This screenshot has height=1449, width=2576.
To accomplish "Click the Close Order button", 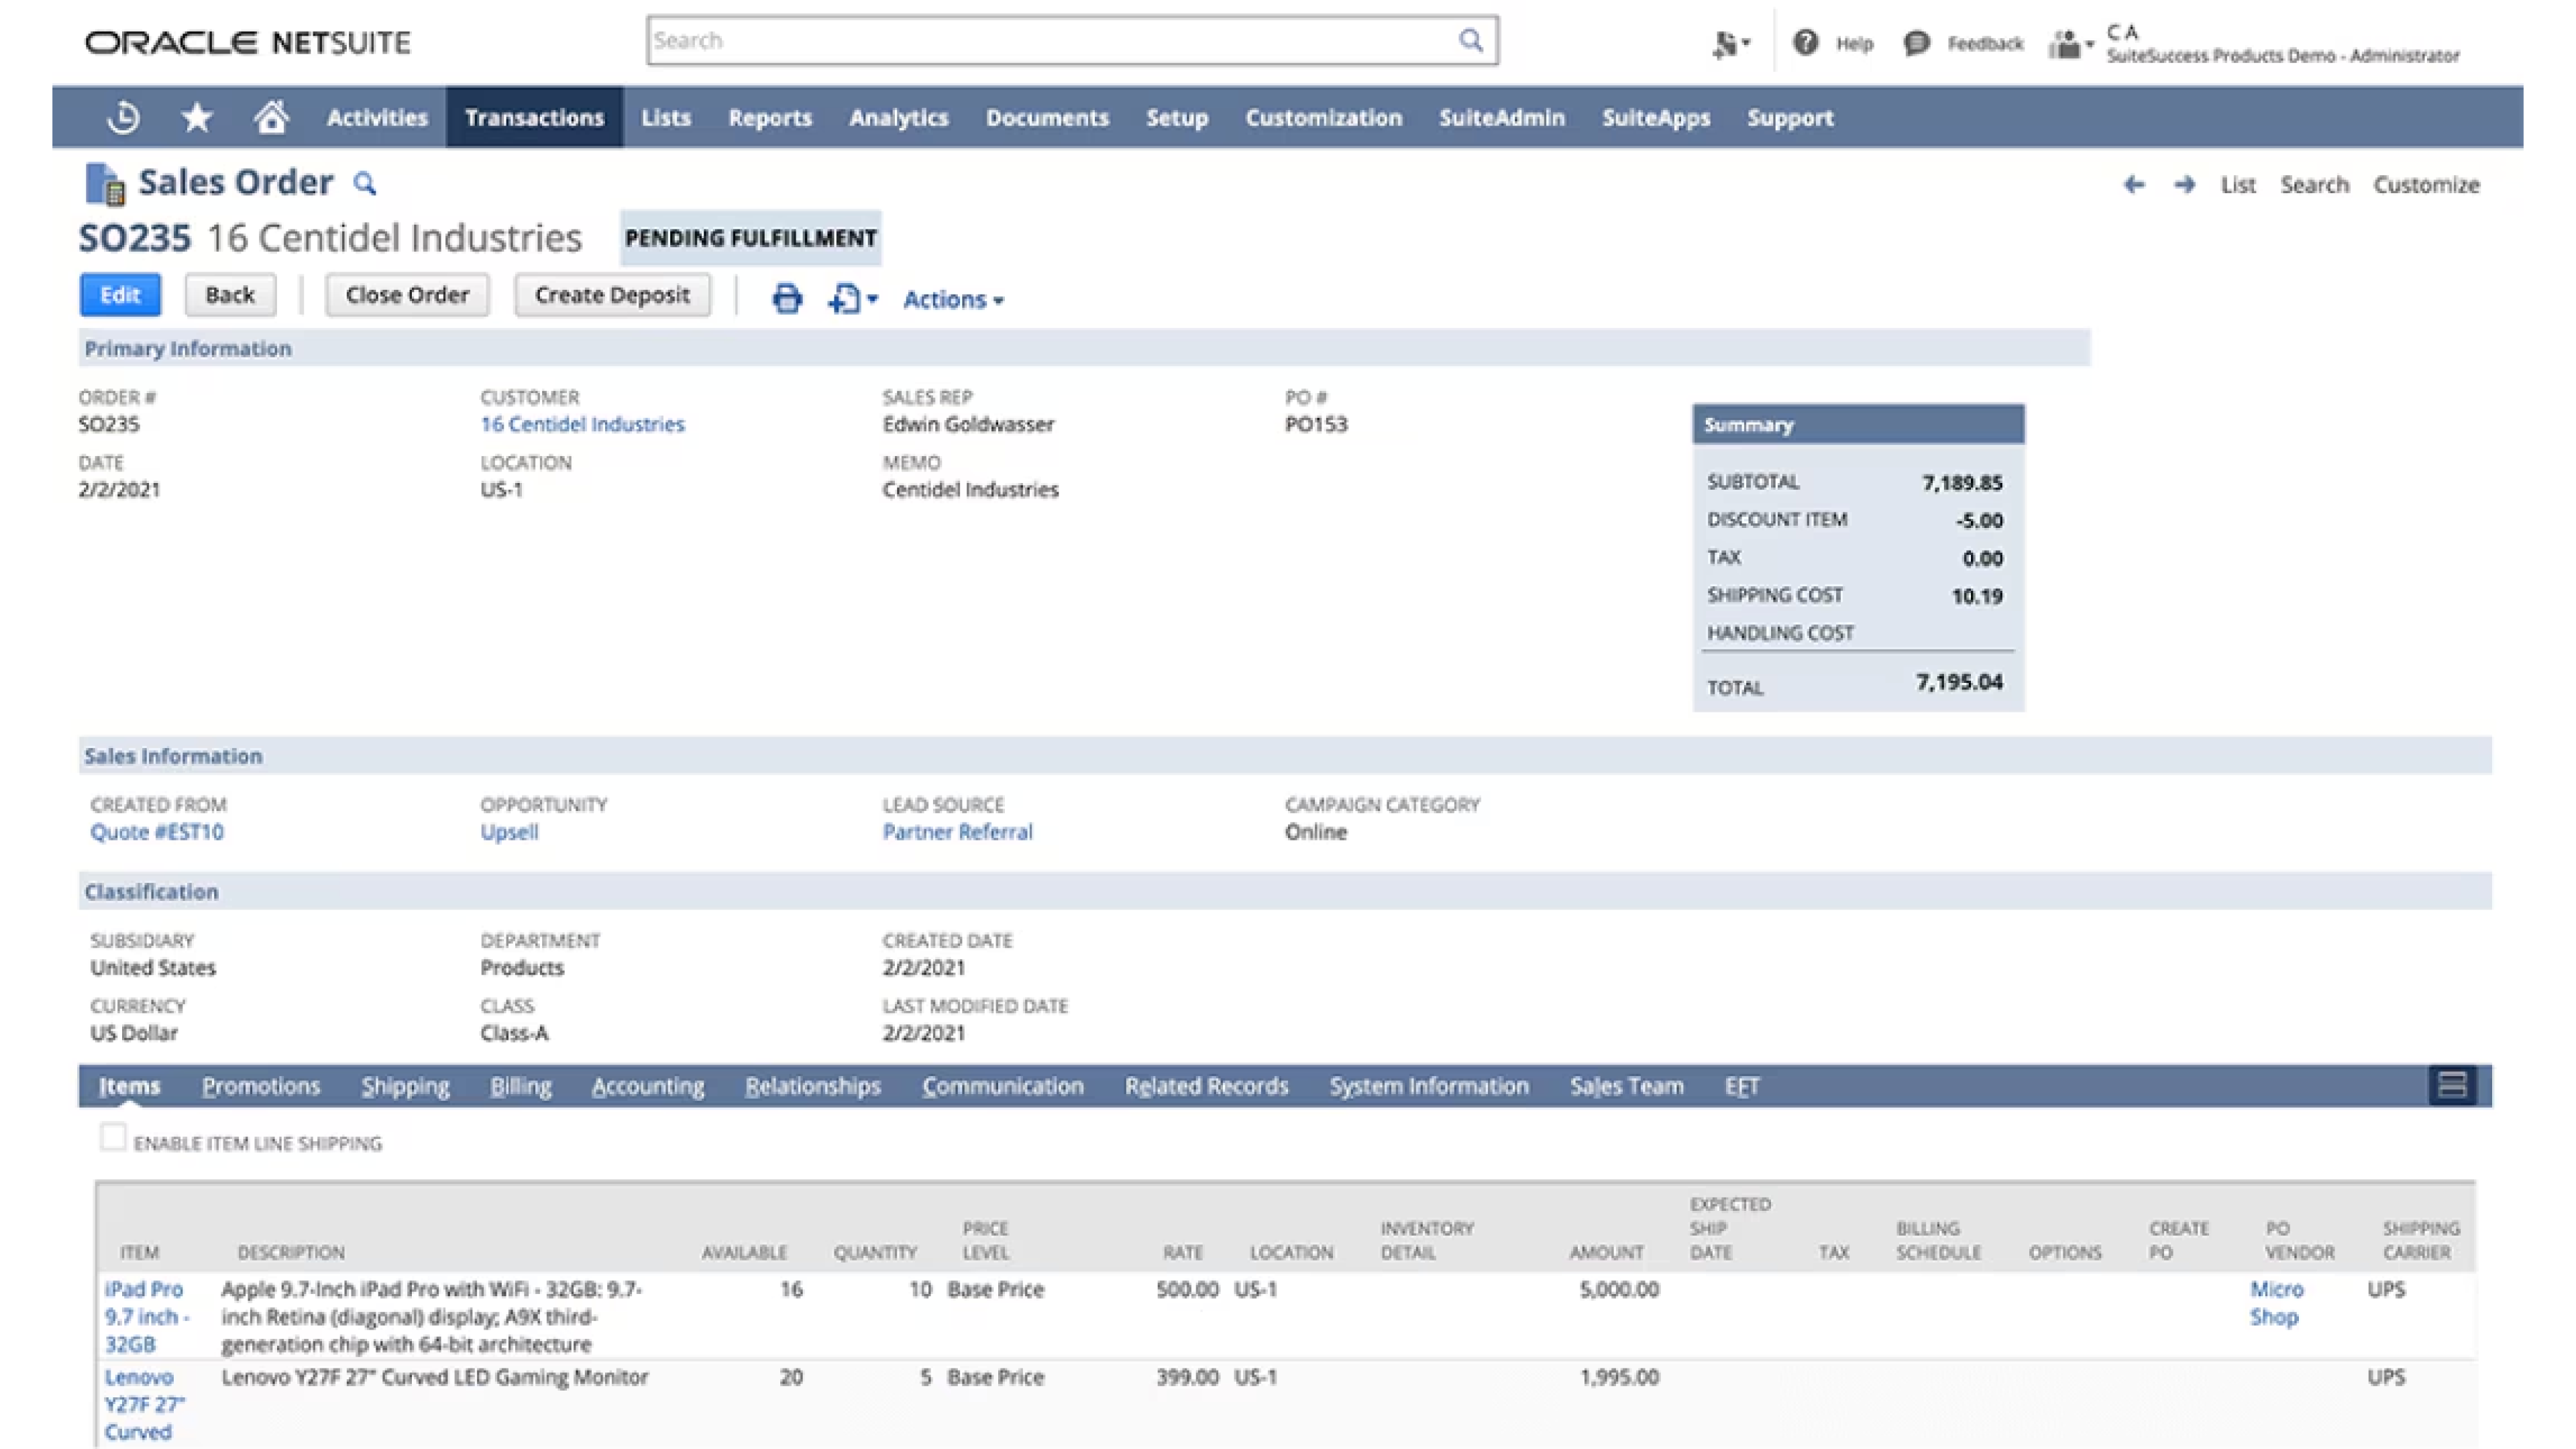I will tap(407, 295).
